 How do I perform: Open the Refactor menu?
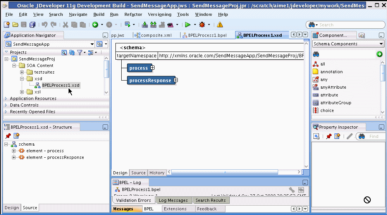click(133, 14)
